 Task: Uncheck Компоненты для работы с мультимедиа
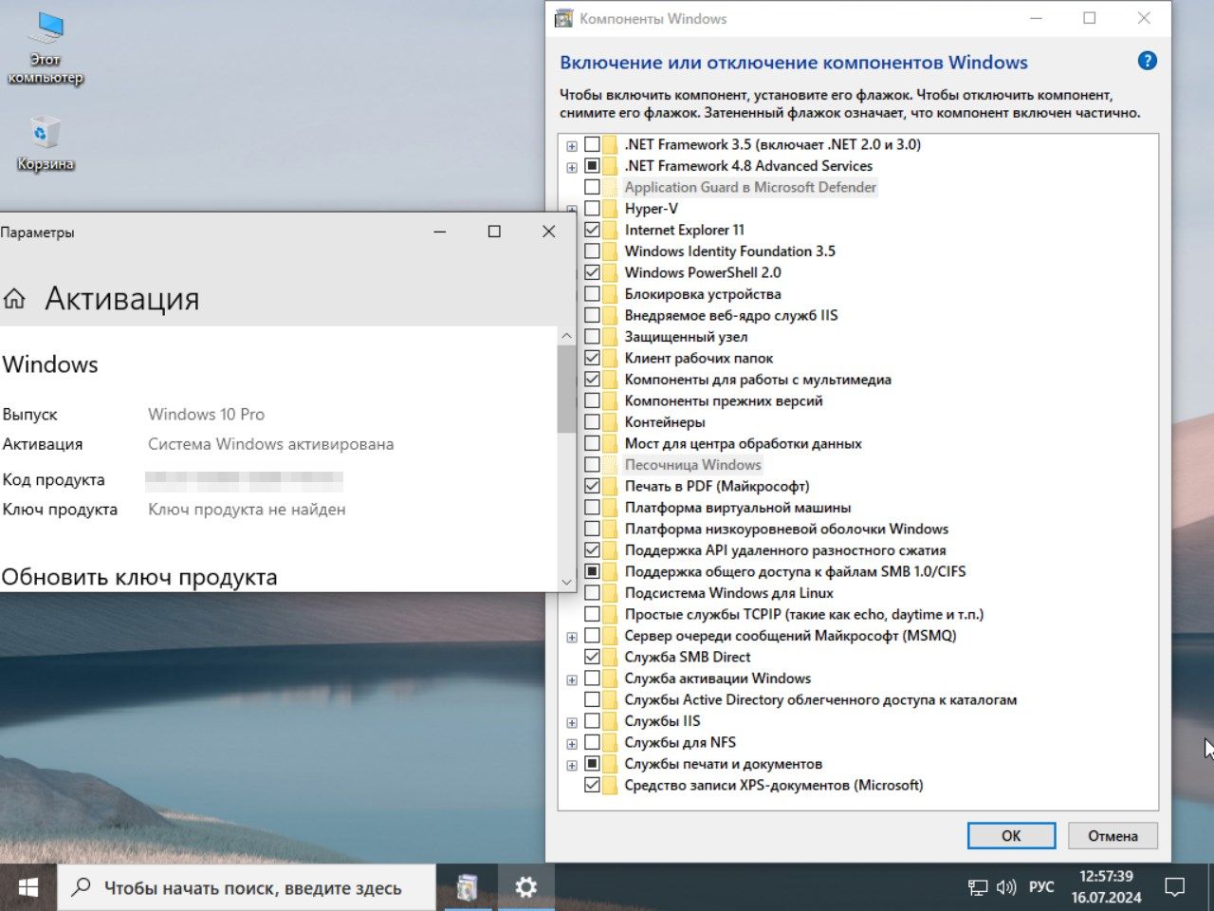(592, 380)
